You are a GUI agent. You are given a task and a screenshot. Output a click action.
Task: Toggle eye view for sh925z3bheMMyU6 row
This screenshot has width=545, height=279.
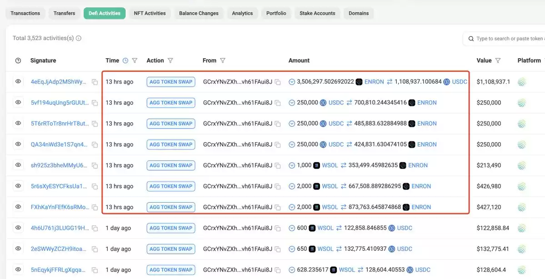(18, 164)
